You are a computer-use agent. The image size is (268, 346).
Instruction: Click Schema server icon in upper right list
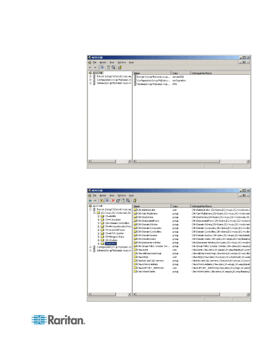pyautogui.click(x=135, y=84)
